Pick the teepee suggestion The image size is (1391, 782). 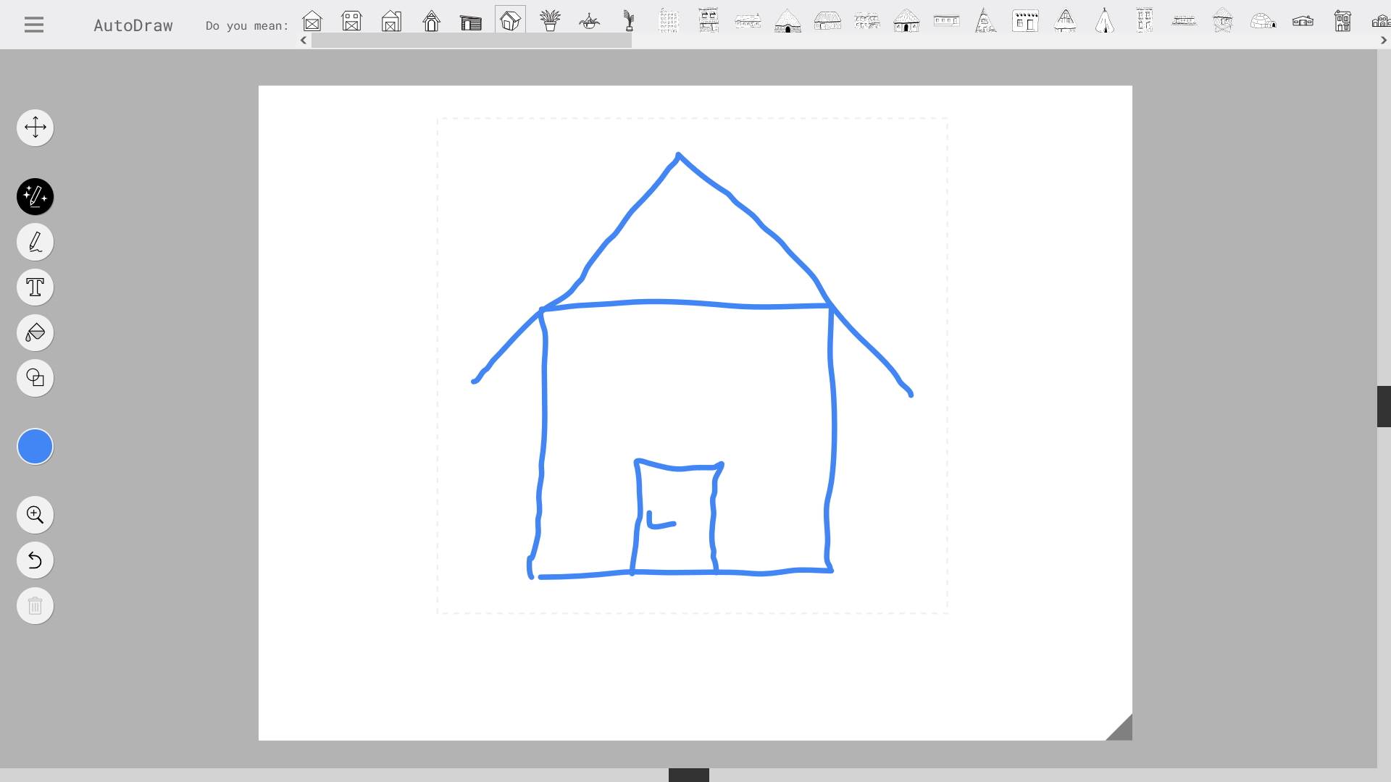pyautogui.click(x=1104, y=21)
